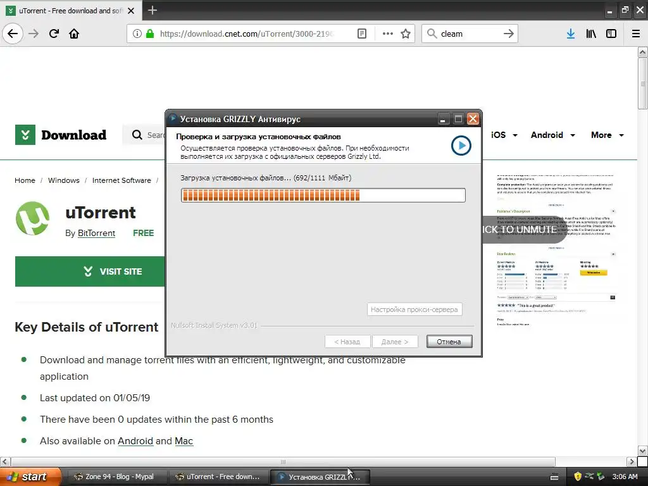The image size is (648, 486).
Task: Open Настройка прокси-сервера proxy settings button
Action: click(414, 309)
